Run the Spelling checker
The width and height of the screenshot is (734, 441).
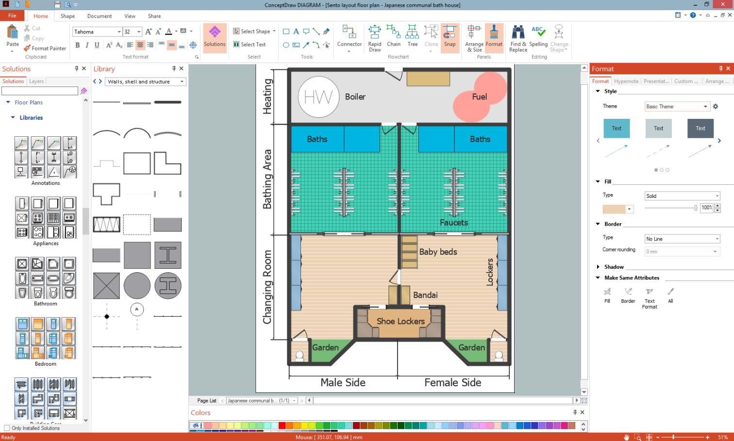pyautogui.click(x=538, y=37)
